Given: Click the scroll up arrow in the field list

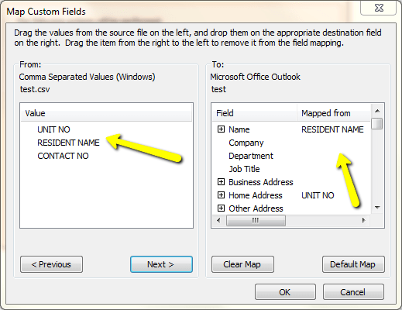Looking at the screenshot, I should tap(377, 111).
